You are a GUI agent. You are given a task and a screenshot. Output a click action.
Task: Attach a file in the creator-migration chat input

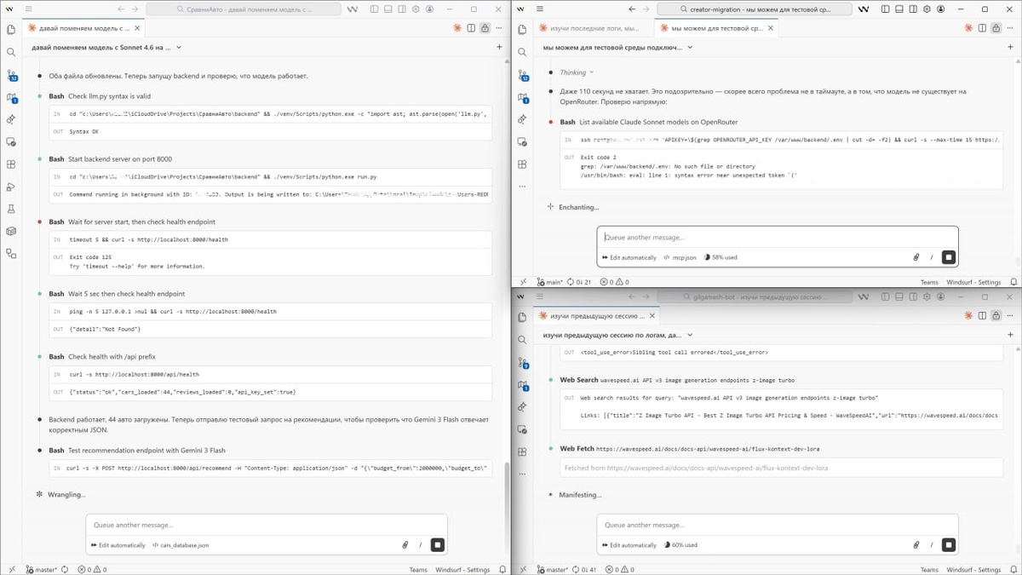tap(916, 256)
